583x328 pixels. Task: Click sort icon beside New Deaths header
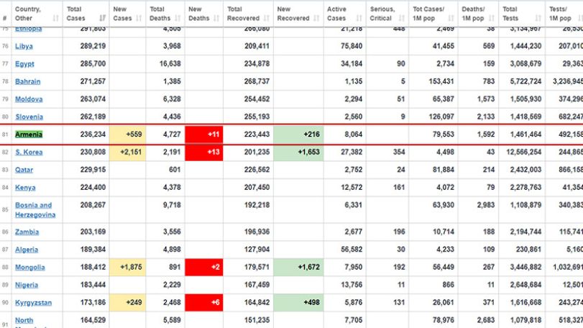click(x=216, y=18)
